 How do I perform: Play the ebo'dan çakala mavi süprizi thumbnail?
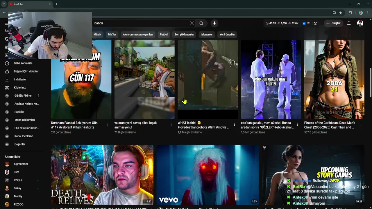point(271,80)
